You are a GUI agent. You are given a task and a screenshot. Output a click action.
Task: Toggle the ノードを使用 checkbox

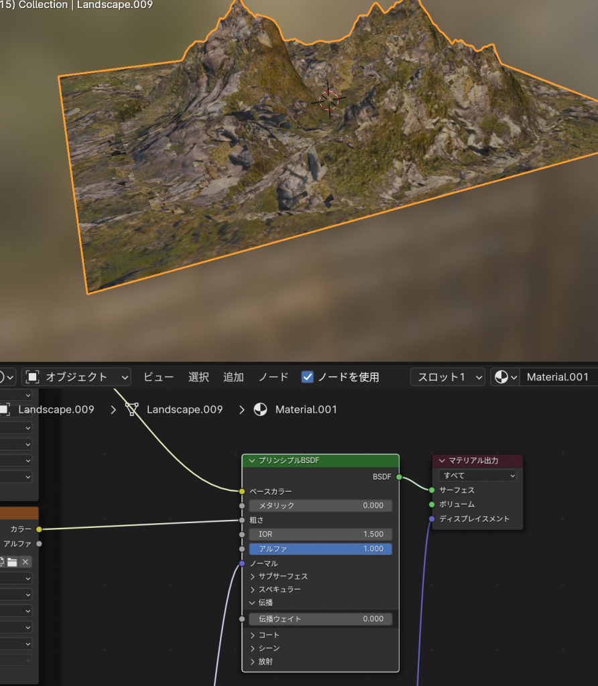point(308,377)
